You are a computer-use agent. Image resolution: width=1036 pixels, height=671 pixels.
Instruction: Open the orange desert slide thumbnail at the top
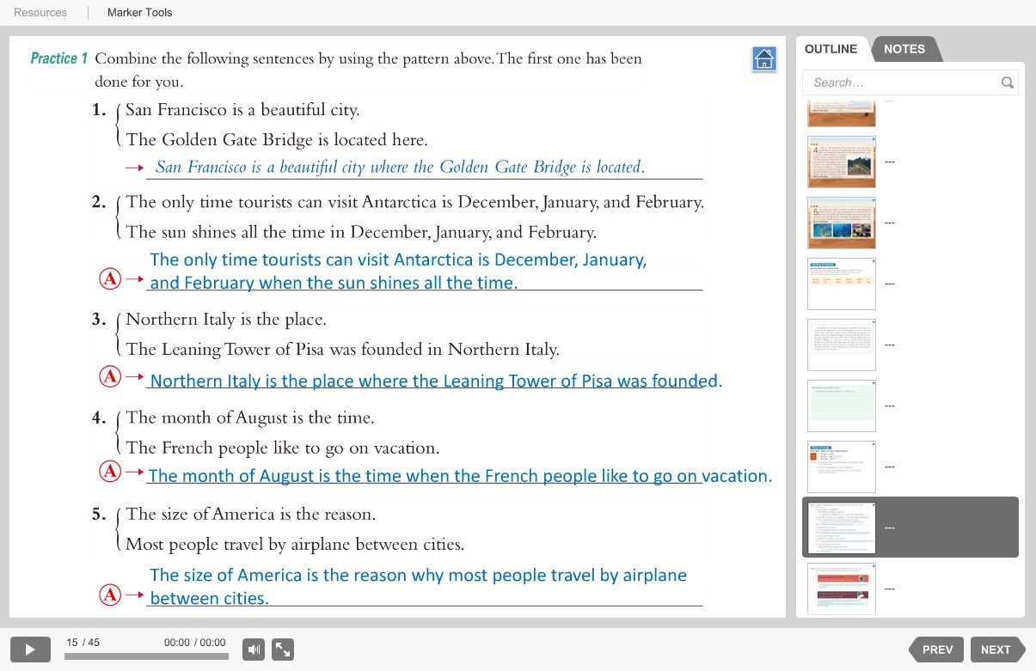pyautogui.click(x=842, y=113)
